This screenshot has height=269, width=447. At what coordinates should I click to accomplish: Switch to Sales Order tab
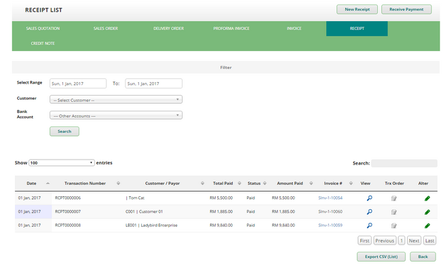[x=106, y=29]
